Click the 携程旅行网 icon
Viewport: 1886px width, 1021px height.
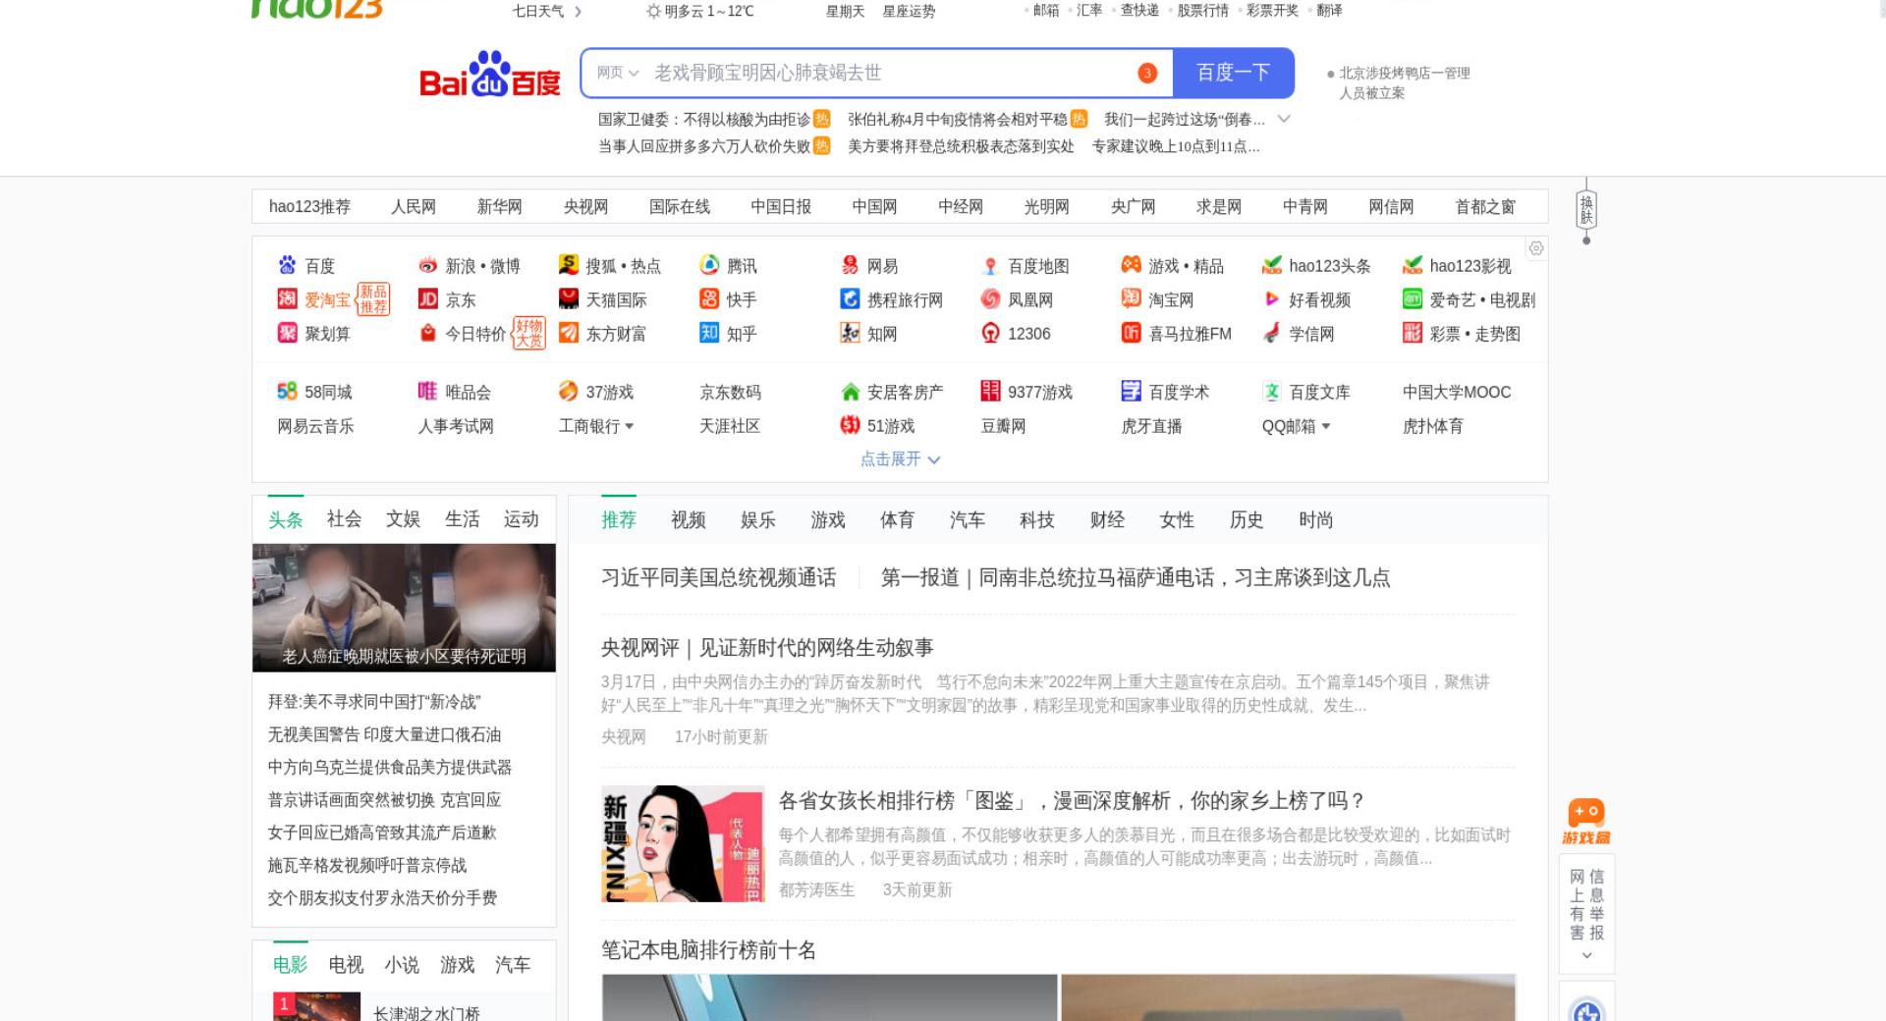point(850,299)
